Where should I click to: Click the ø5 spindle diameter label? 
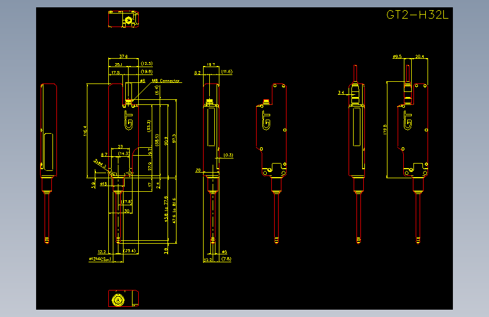point(224,252)
